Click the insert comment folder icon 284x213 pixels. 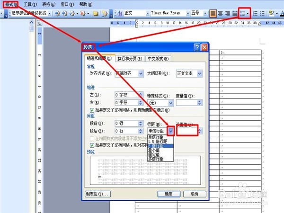96,13
